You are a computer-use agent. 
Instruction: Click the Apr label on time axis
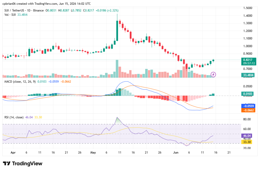13,153
